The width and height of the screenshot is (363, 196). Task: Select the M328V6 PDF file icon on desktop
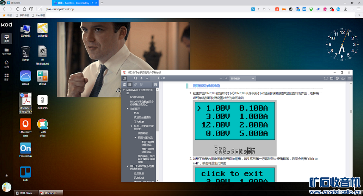pos(26,103)
